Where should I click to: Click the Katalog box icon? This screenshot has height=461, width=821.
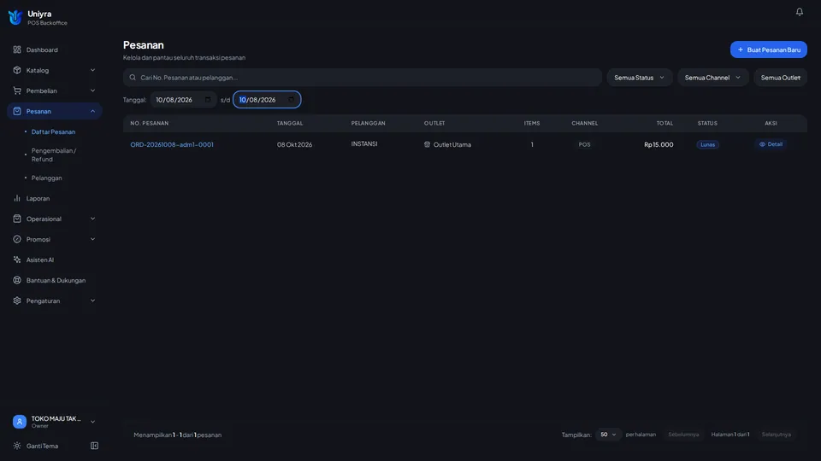tap(17, 70)
